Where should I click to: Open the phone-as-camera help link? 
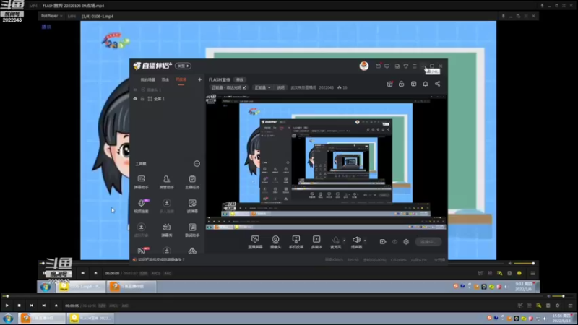161,260
